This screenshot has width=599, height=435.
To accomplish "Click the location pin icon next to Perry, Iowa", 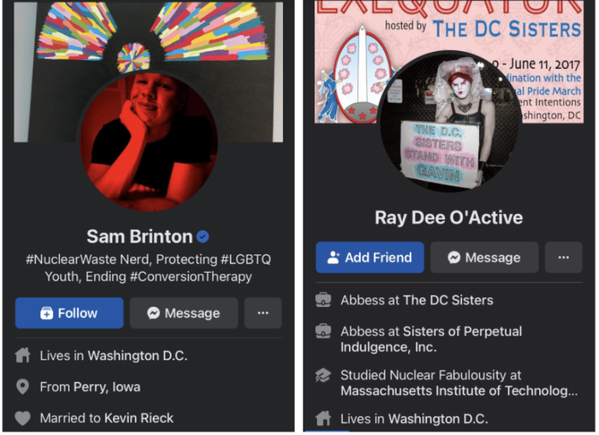I will [x=23, y=387].
